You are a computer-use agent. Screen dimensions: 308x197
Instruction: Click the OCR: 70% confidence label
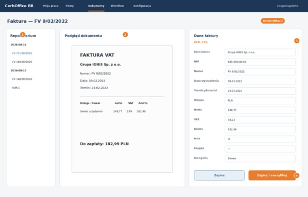pos(201,42)
